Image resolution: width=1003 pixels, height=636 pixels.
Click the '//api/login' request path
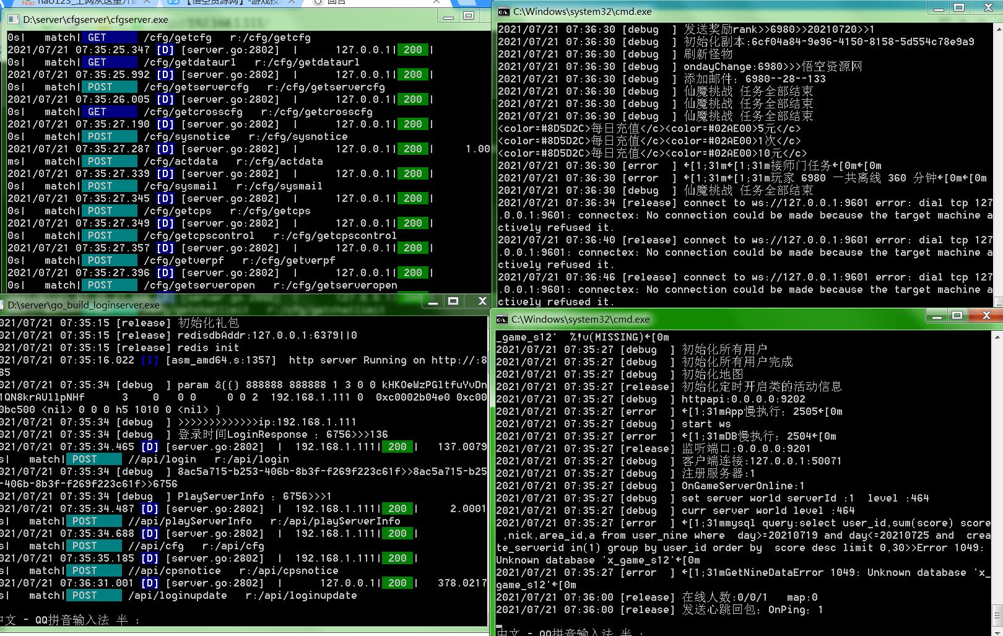[x=162, y=460]
